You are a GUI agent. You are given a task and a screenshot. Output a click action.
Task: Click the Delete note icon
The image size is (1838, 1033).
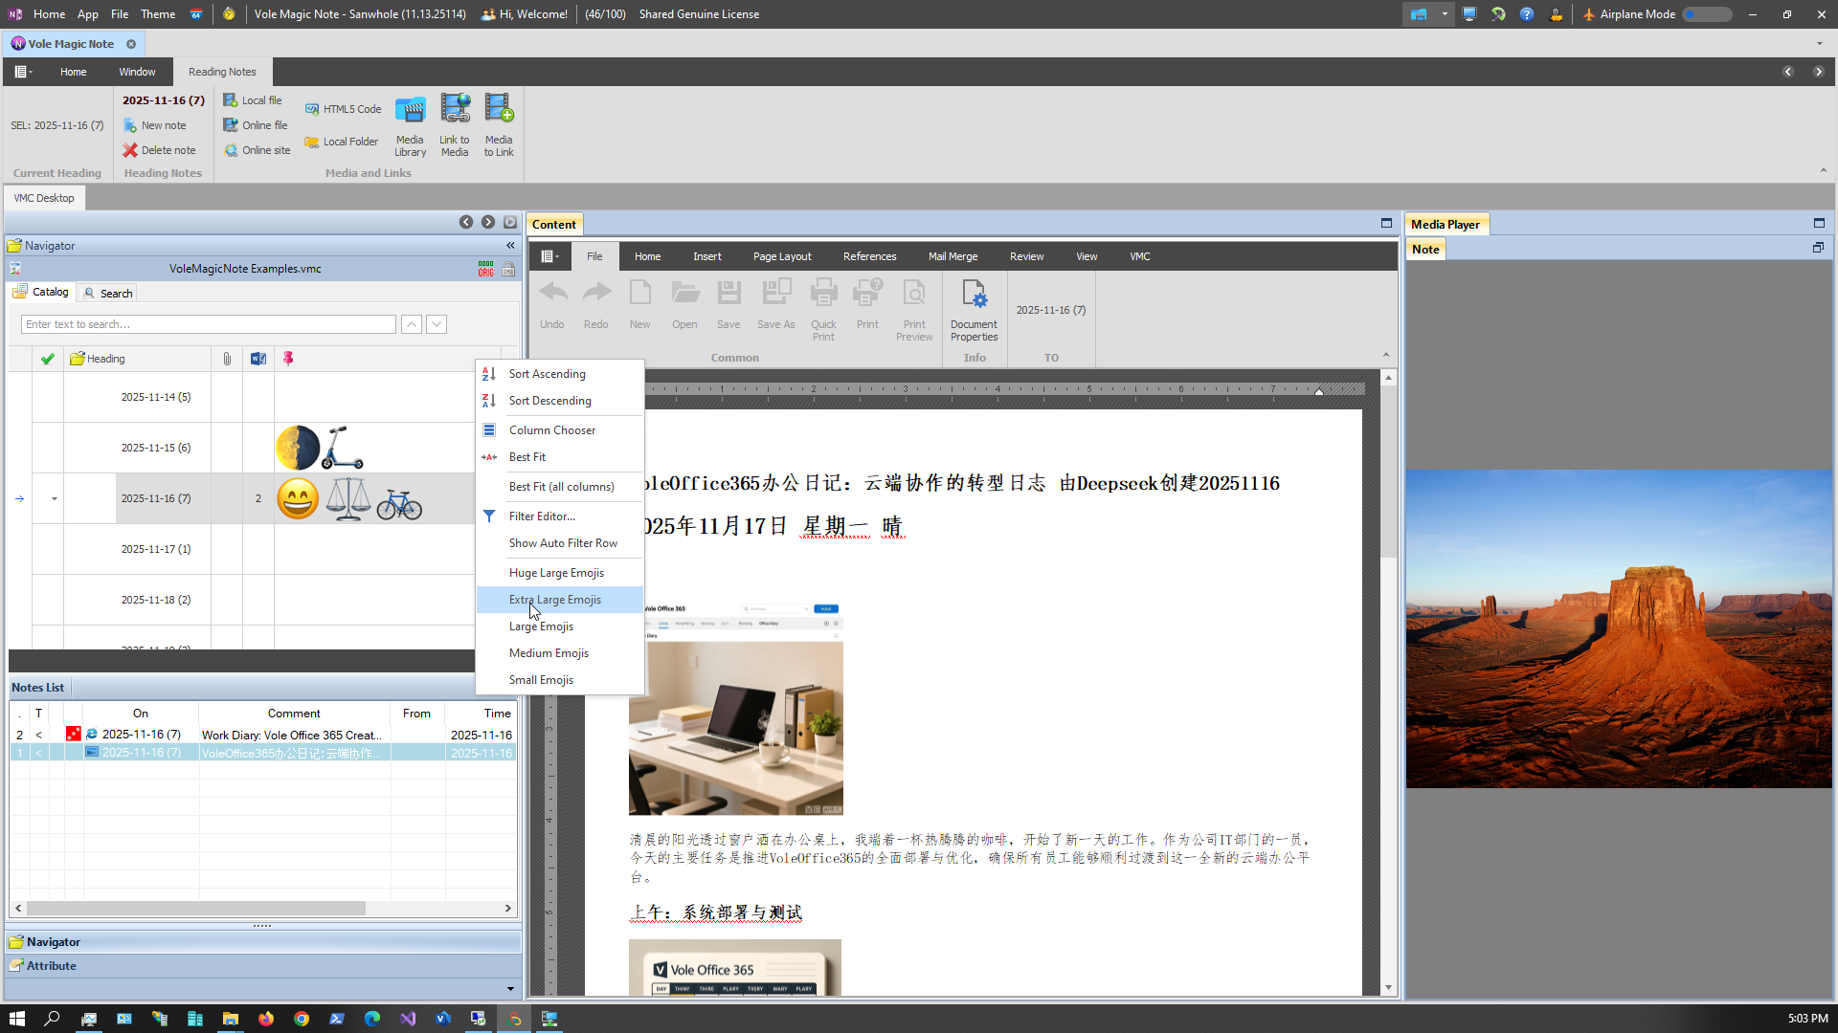pos(130,150)
